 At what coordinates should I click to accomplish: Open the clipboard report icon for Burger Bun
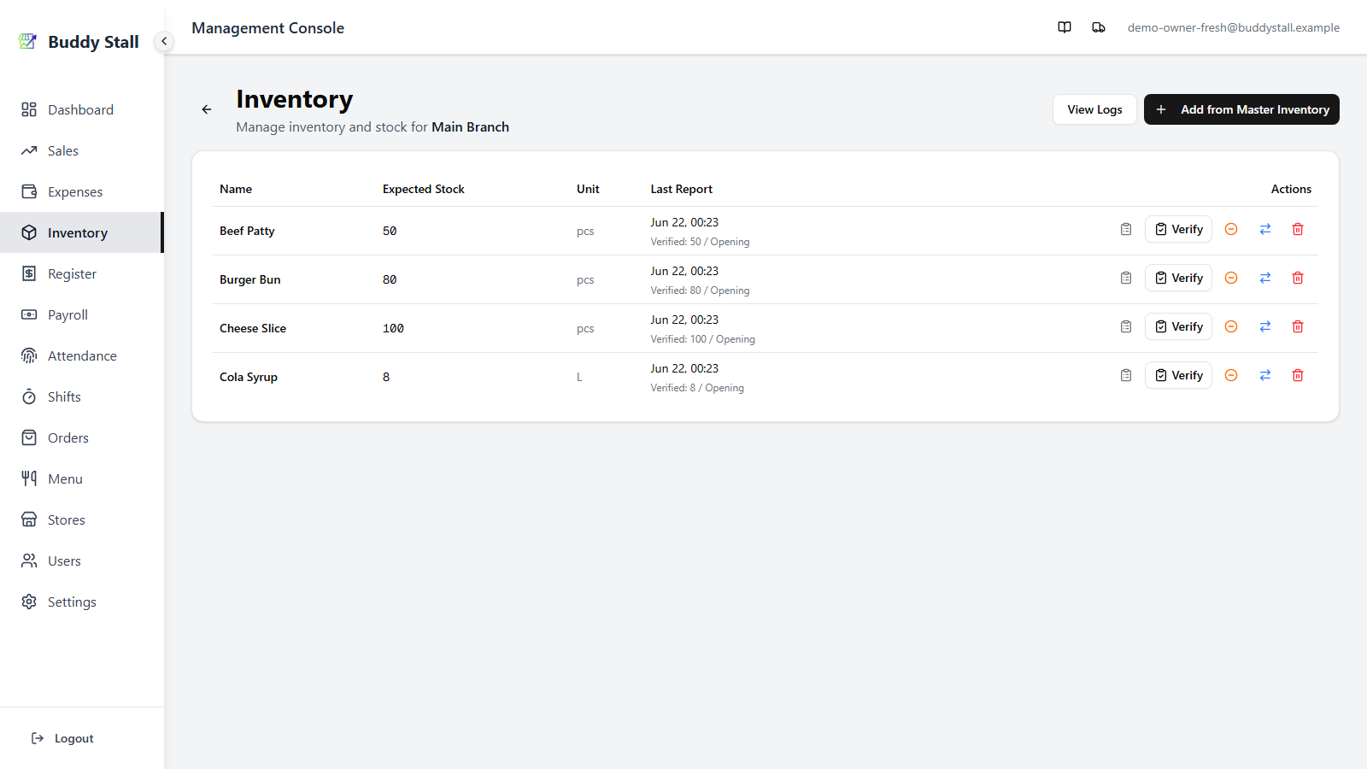pos(1126,278)
